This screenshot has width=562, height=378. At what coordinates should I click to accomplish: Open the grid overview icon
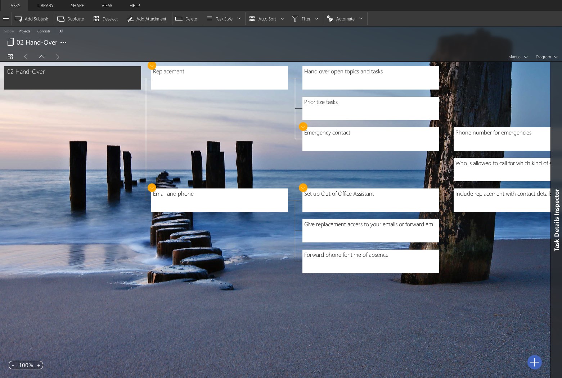10,56
